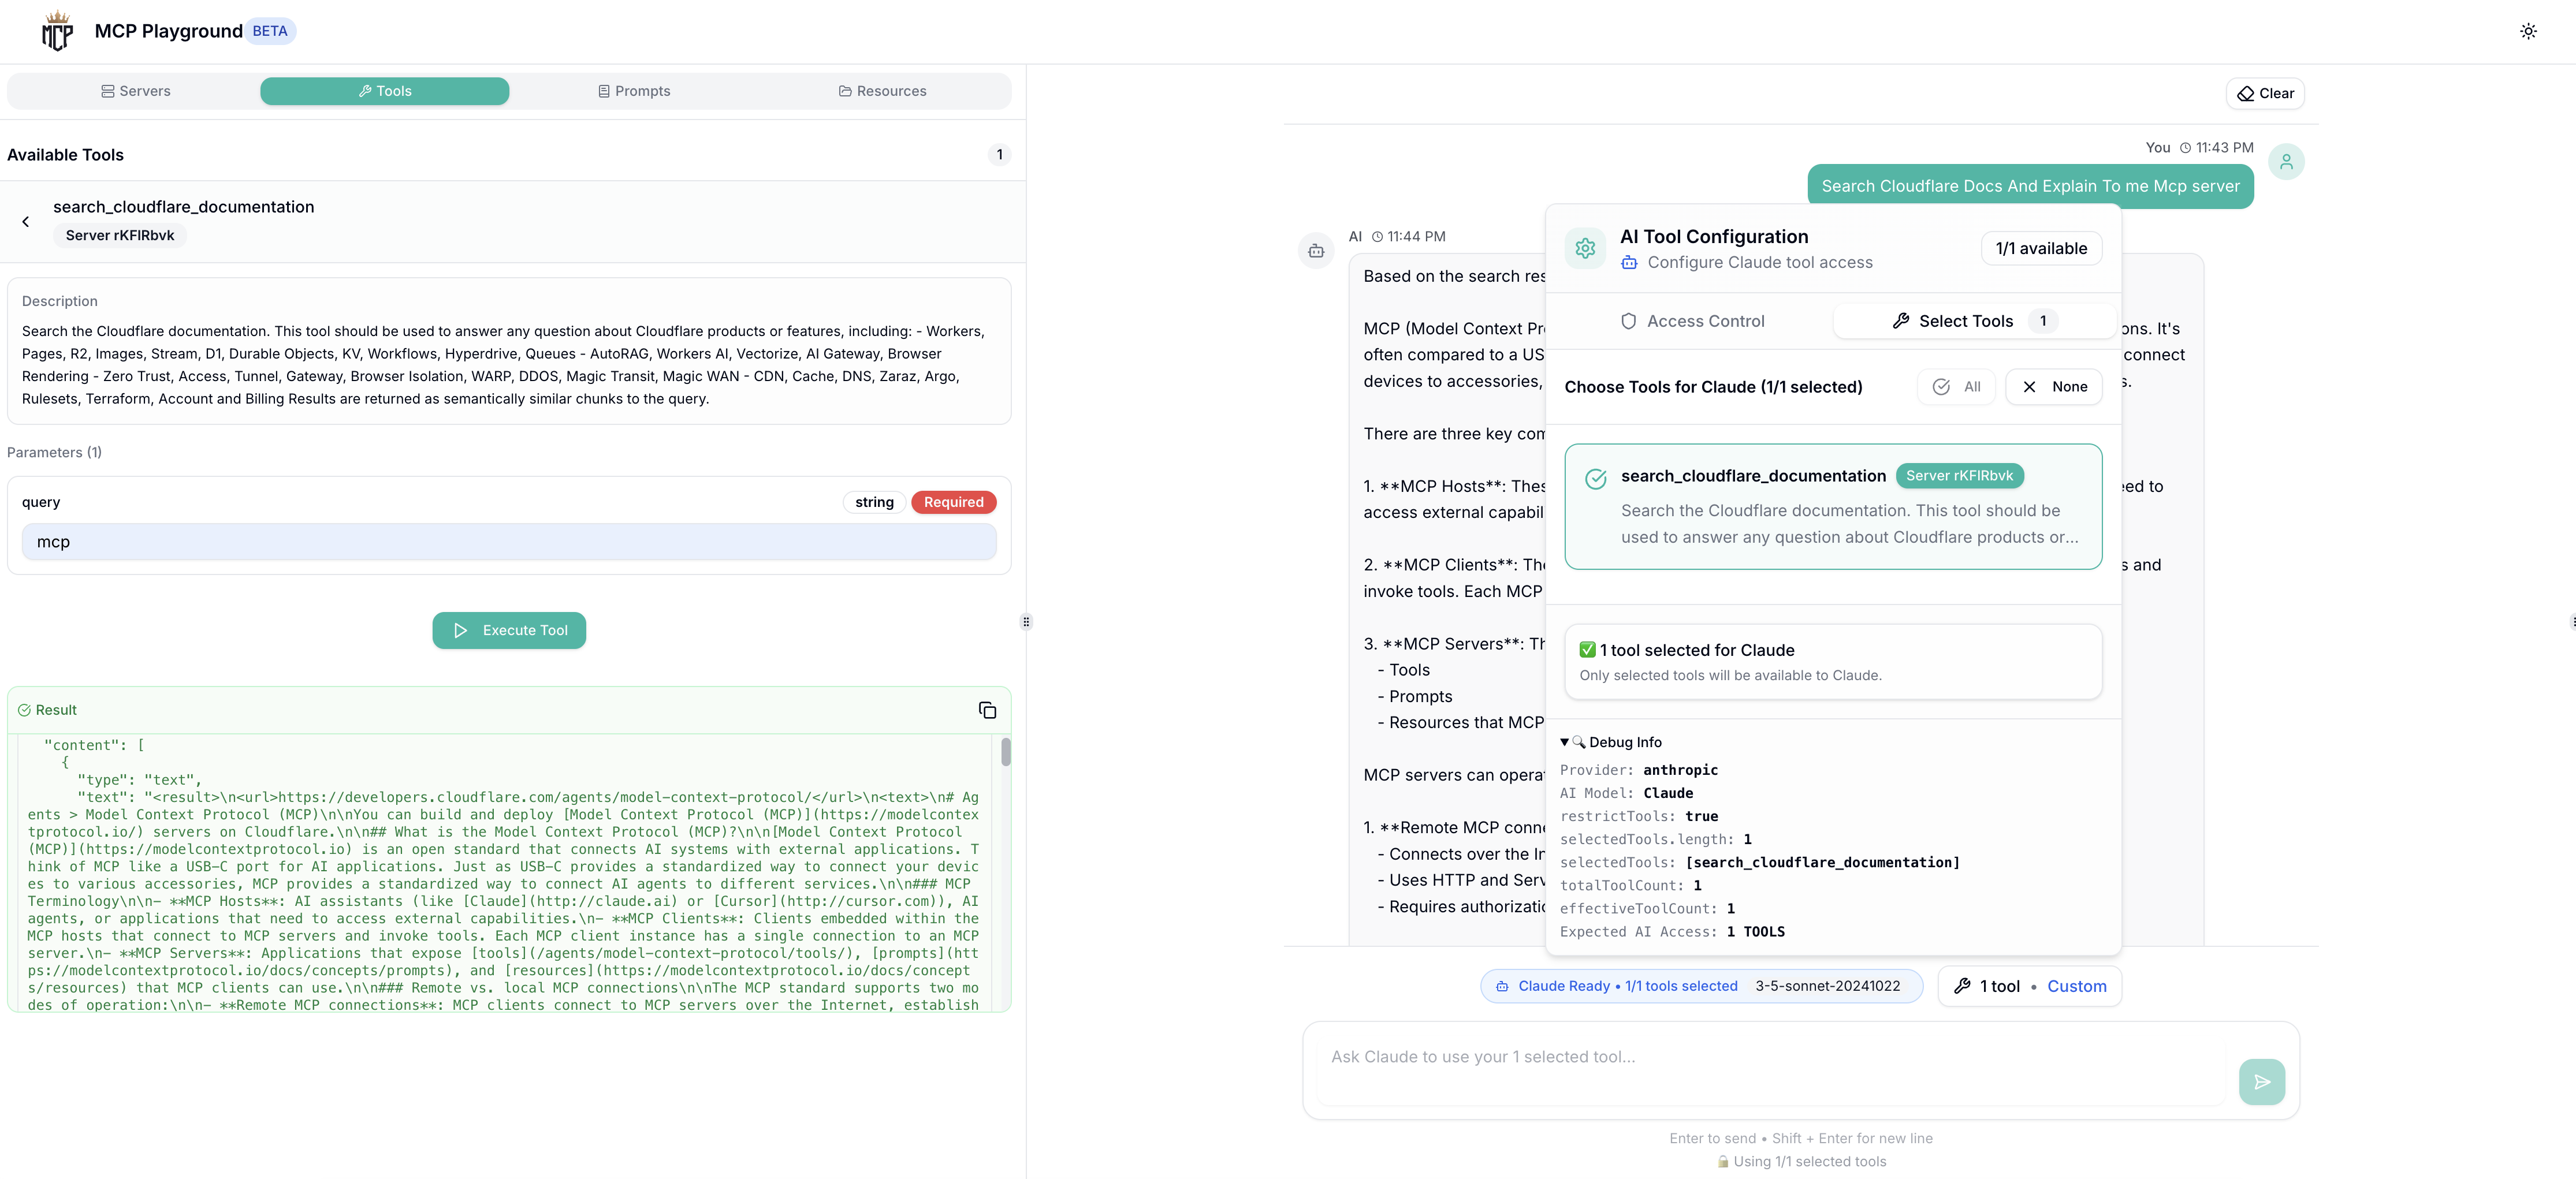Click the Ask Claude message input box
This screenshot has width=2576, height=1179.
[1770, 1070]
